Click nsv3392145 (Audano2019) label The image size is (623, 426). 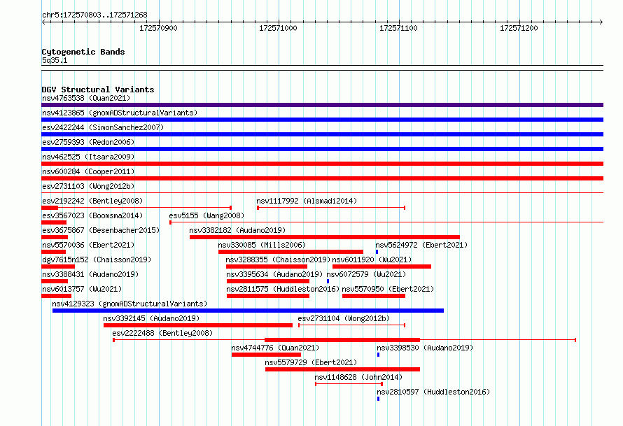point(151,318)
